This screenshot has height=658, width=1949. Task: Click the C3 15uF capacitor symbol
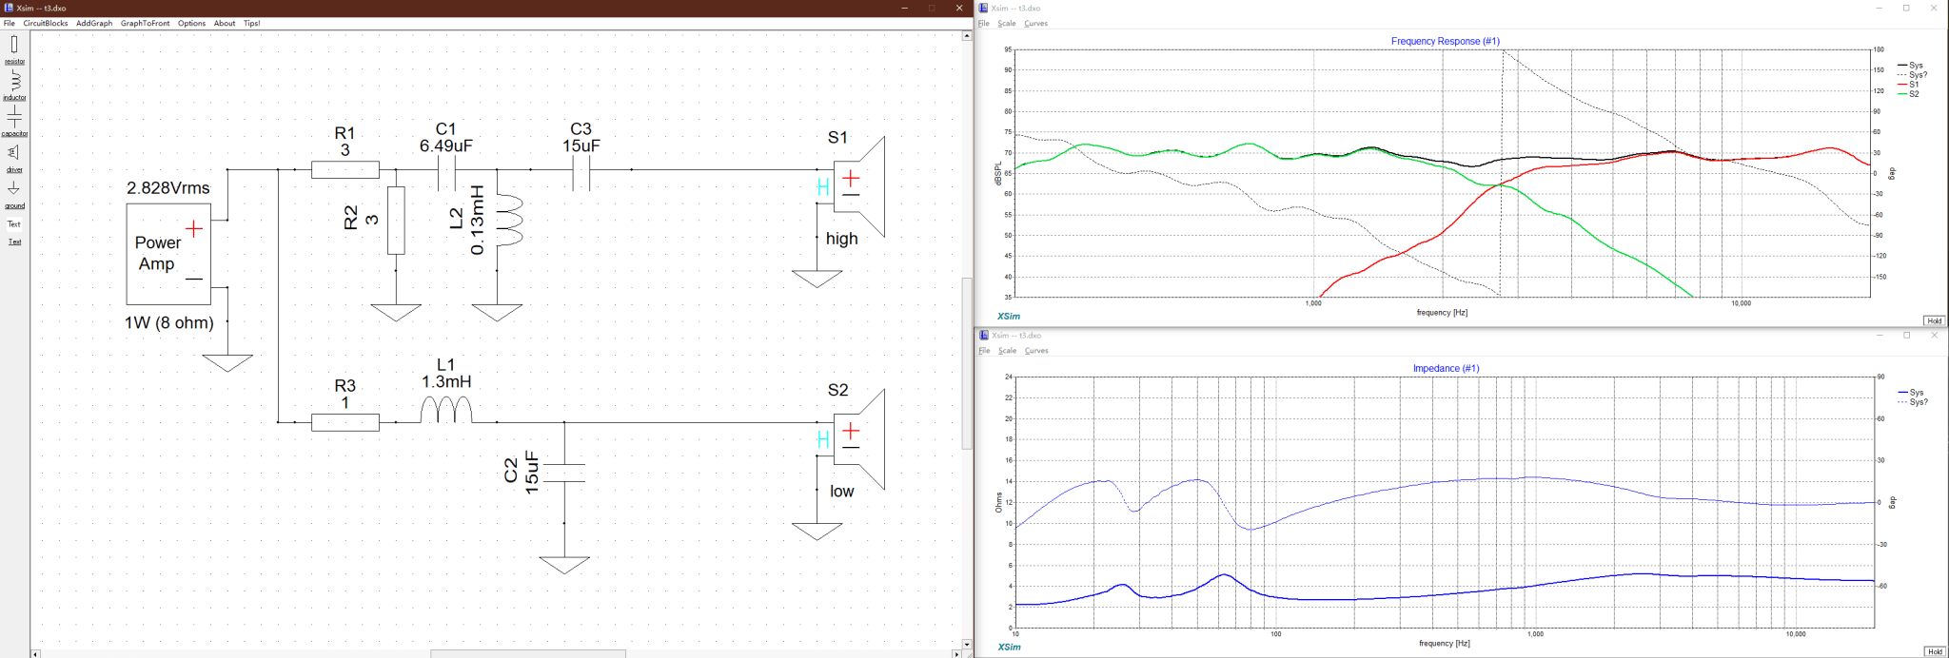pos(581,171)
